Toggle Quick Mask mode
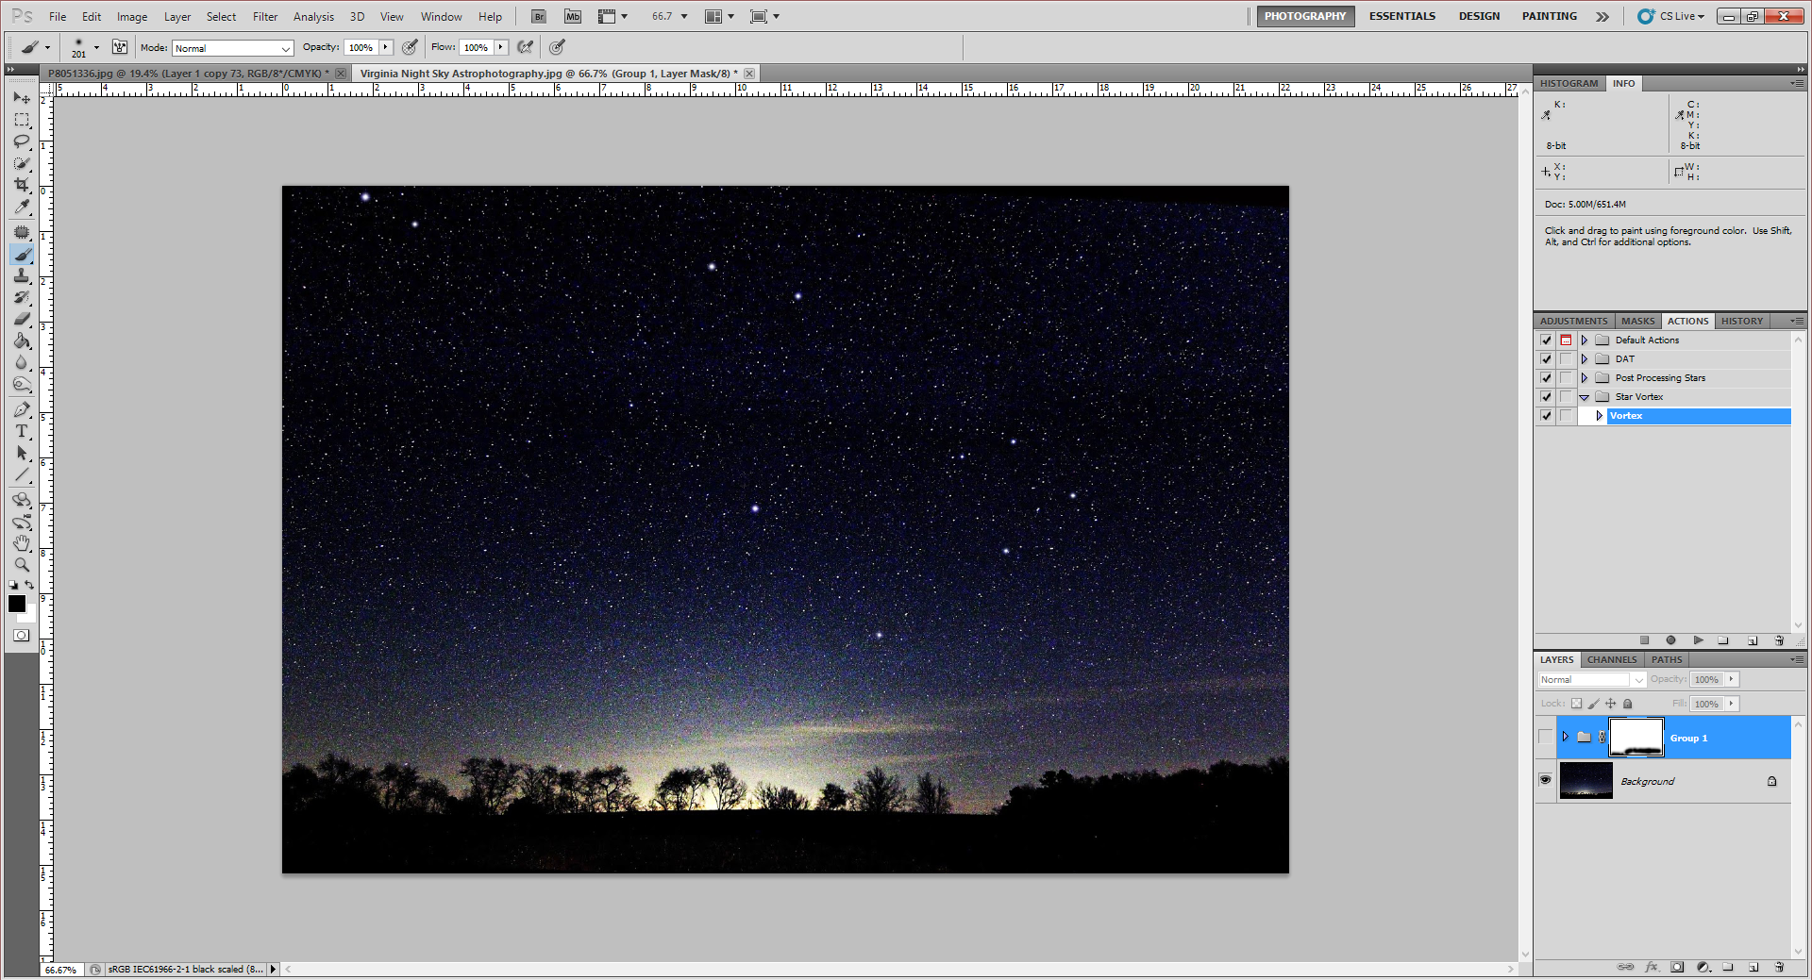This screenshot has height=980, width=1812. [x=21, y=636]
